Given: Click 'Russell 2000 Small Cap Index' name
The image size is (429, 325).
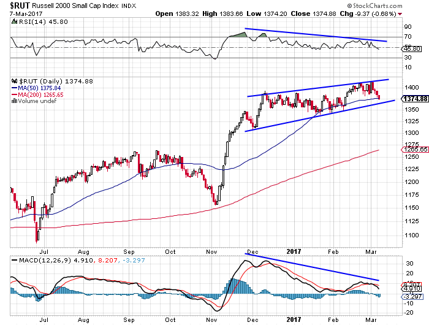Looking at the screenshot, I should [75, 6].
